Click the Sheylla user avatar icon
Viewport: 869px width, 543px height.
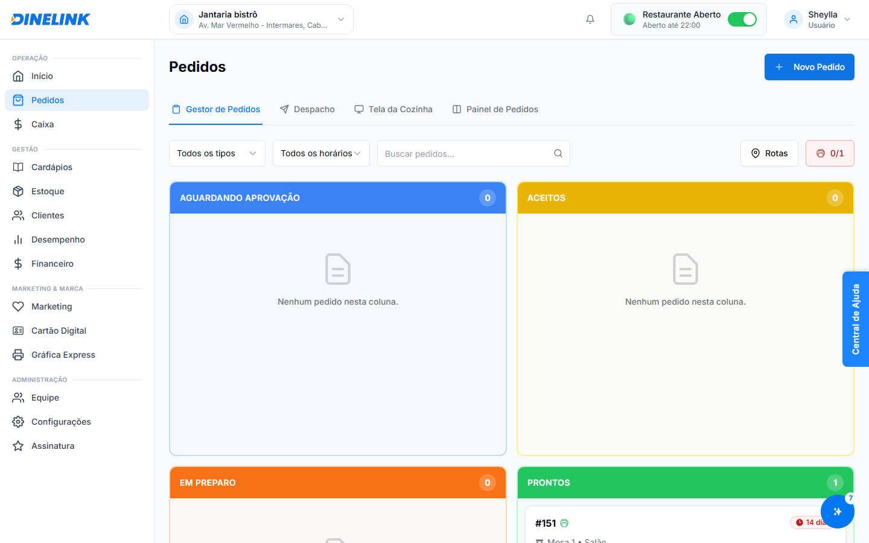(794, 19)
